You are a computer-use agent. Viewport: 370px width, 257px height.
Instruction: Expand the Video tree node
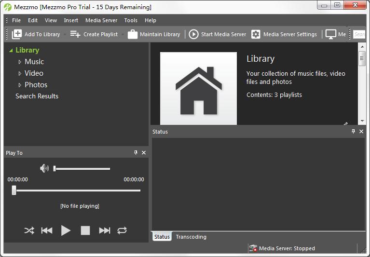tap(20, 73)
